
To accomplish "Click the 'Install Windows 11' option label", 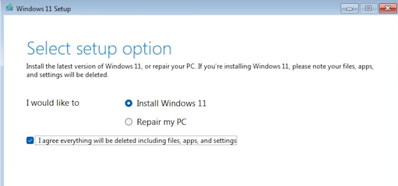I will click(x=171, y=103).
